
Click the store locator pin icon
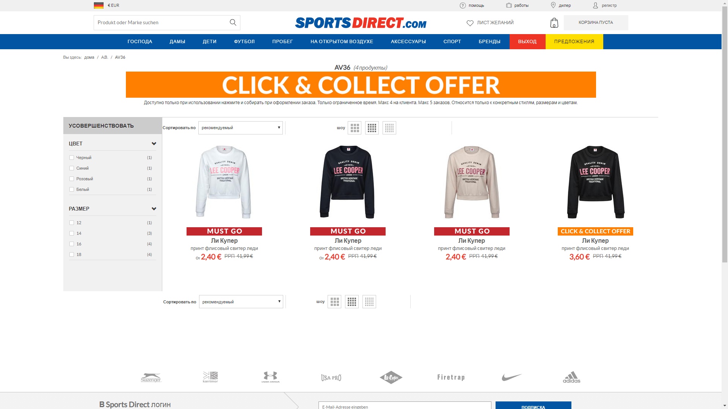click(x=553, y=5)
